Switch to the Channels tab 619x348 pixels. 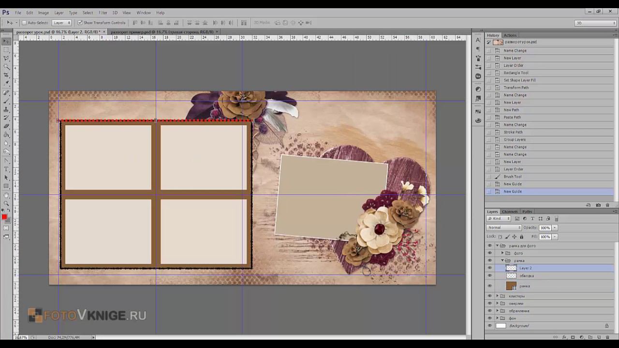coord(509,212)
